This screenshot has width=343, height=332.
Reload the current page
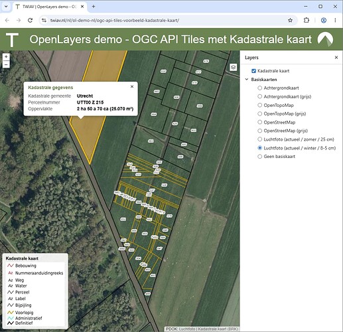[30, 21]
